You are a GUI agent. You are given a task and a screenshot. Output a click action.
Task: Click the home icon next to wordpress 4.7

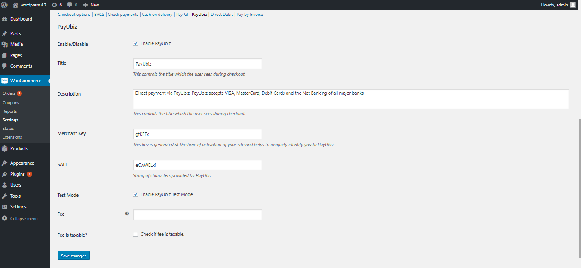15,5
